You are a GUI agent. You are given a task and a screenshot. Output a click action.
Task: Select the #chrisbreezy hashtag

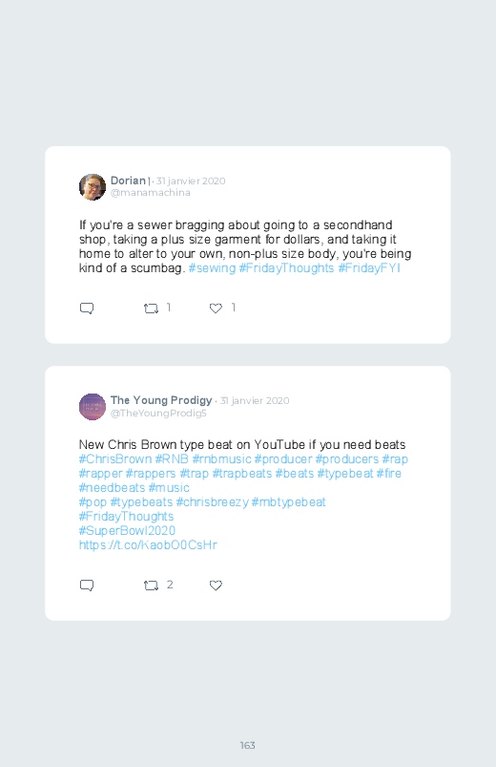pyautogui.click(x=212, y=502)
